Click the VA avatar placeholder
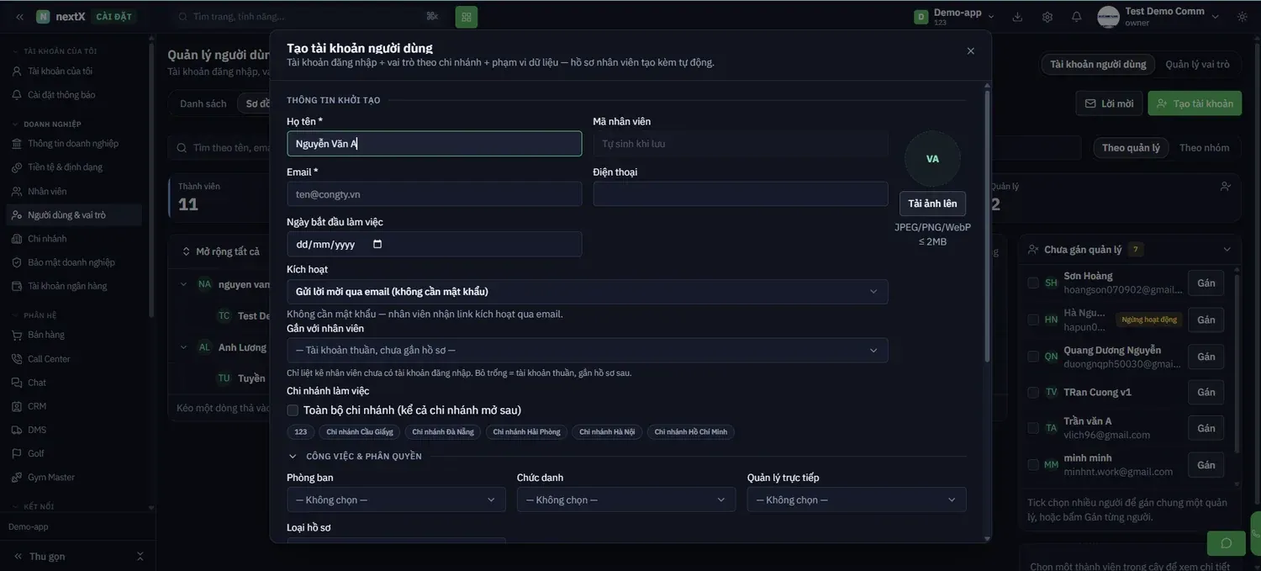1261x571 pixels. coord(932,159)
